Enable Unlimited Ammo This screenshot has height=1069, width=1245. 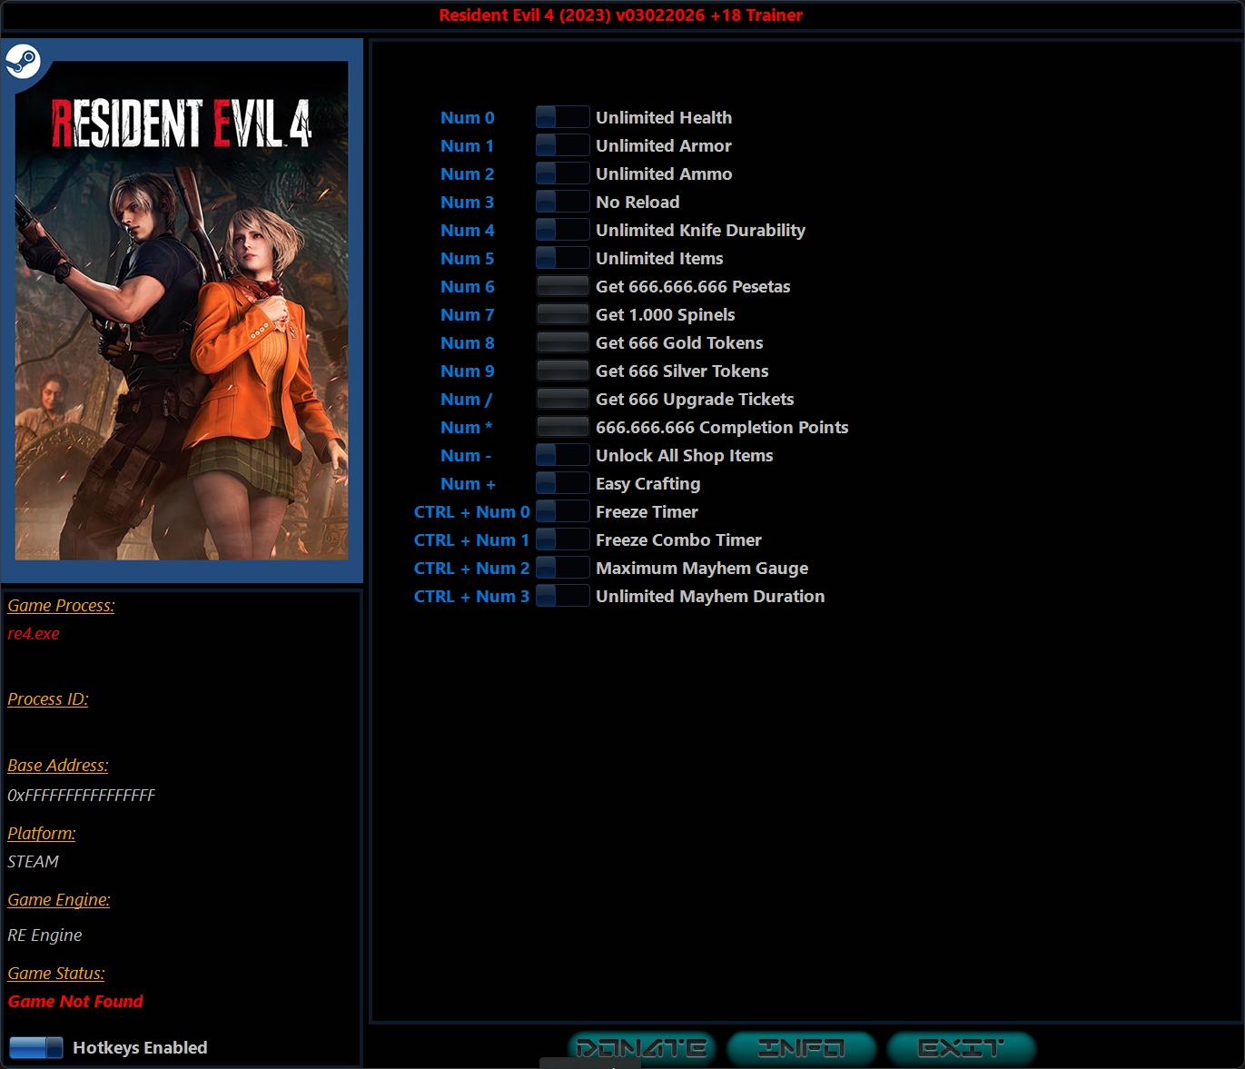(x=561, y=173)
